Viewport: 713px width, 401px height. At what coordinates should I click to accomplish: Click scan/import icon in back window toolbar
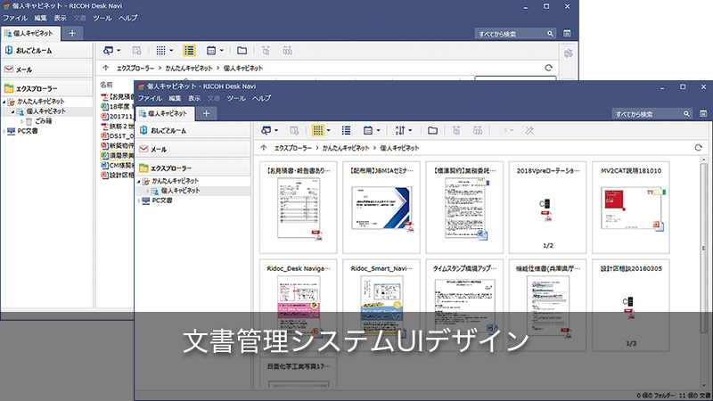click(108, 51)
